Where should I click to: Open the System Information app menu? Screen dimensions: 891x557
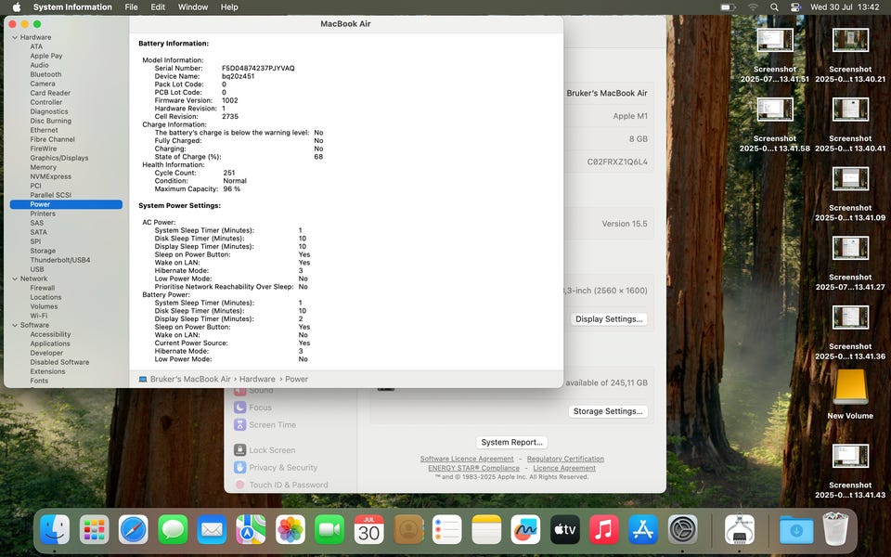click(x=72, y=6)
